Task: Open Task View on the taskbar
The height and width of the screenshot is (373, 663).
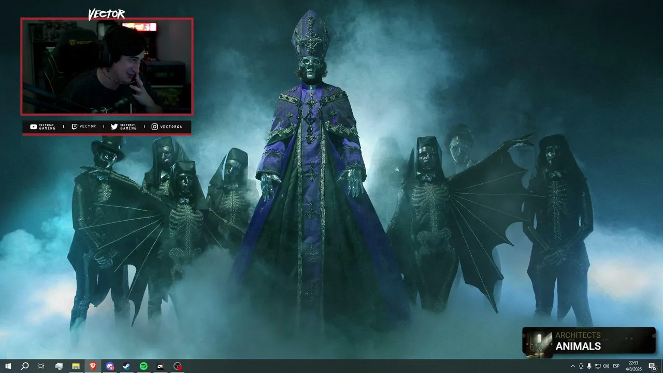Action: (41, 366)
